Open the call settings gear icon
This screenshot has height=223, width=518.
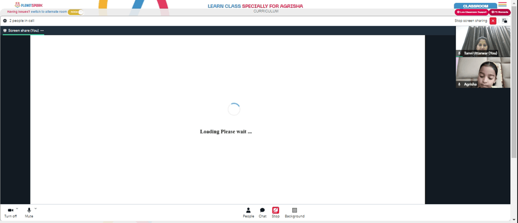point(5,21)
